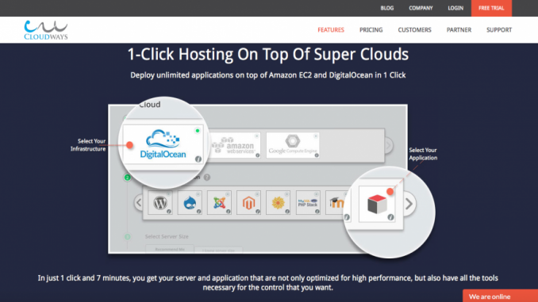Choose the WordPress application icon
The height and width of the screenshot is (302, 538).
(x=160, y=203)
